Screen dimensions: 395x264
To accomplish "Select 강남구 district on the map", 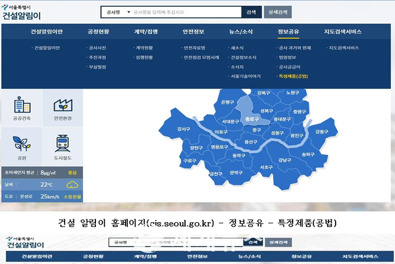I will pos(284,160).
